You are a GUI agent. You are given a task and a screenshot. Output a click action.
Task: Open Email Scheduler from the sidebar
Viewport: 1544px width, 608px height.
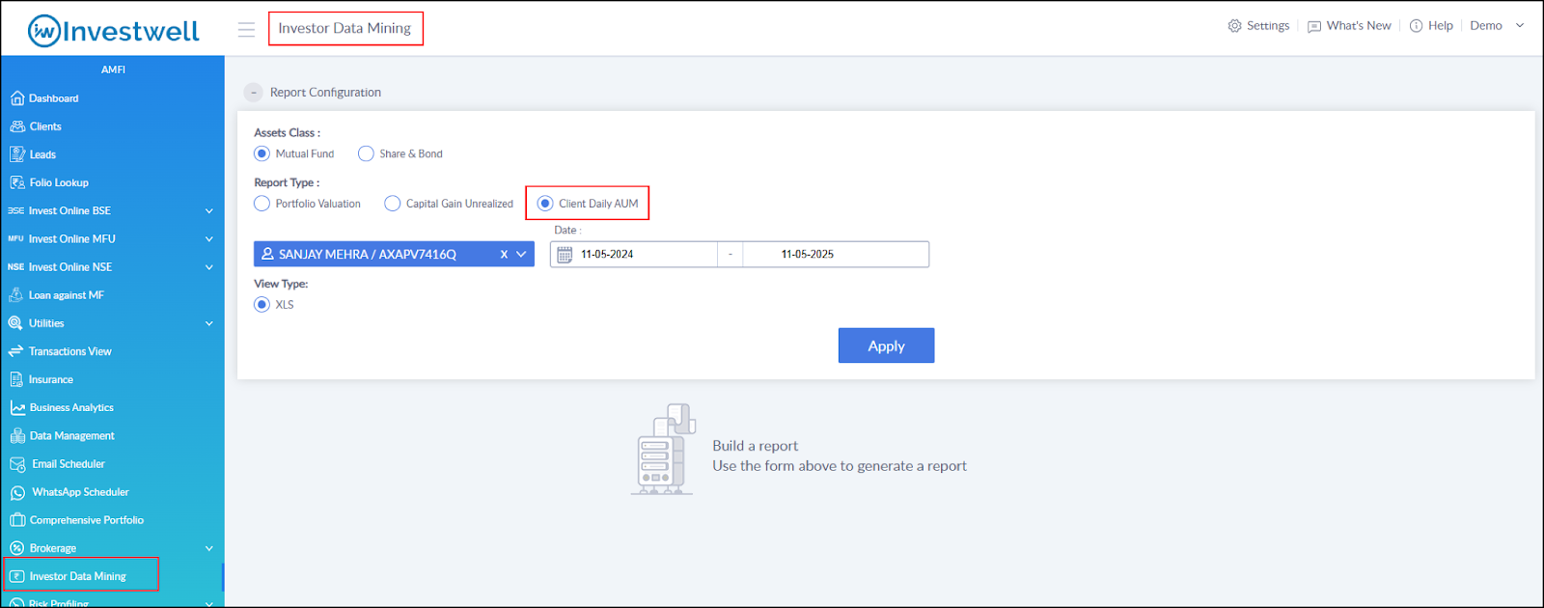tap(69, 464)
